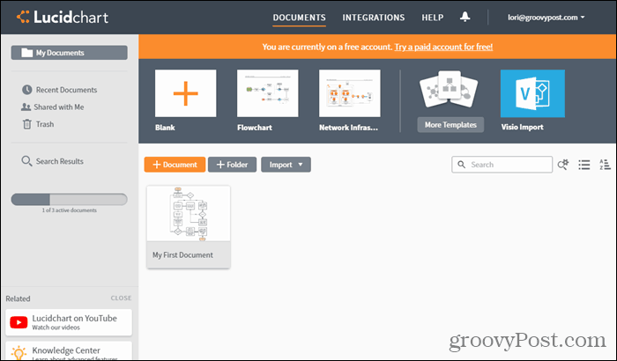Click the Try a paid account link
617x361 pixels.
(x=443, y=47)
